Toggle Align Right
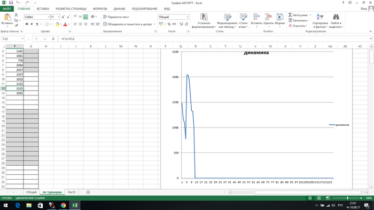Screen dimensions: 374x210 click(85, 24)
